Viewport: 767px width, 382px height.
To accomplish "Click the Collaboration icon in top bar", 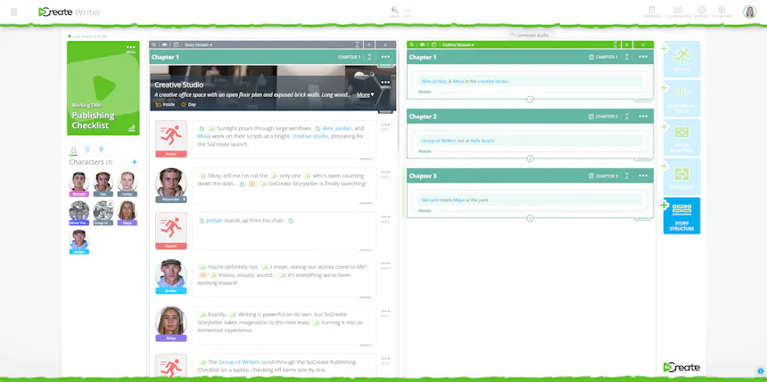I will (x=678, y=12).
